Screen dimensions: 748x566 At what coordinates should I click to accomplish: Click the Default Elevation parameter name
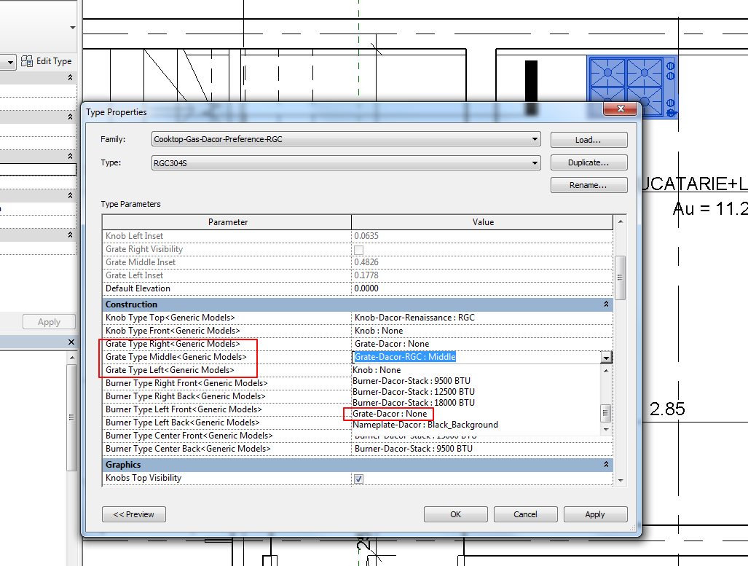pos(138,288)
